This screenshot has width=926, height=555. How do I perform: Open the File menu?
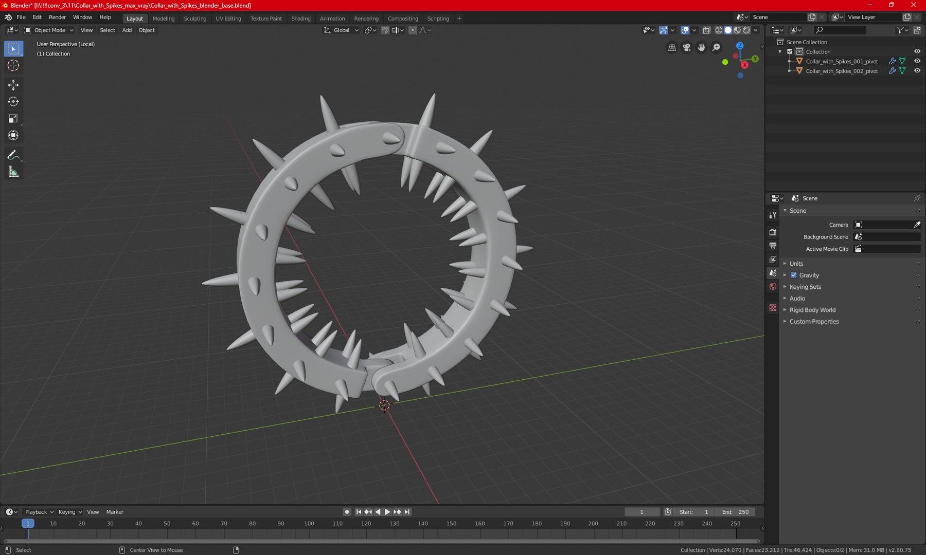point(21,17)
